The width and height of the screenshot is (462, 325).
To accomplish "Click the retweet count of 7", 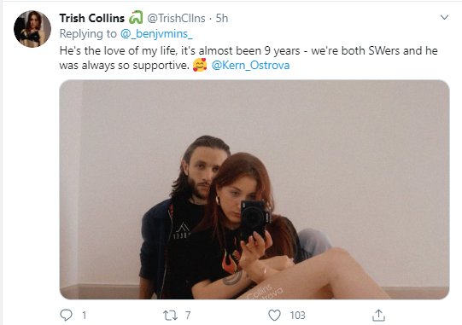I will coord(188,316).
